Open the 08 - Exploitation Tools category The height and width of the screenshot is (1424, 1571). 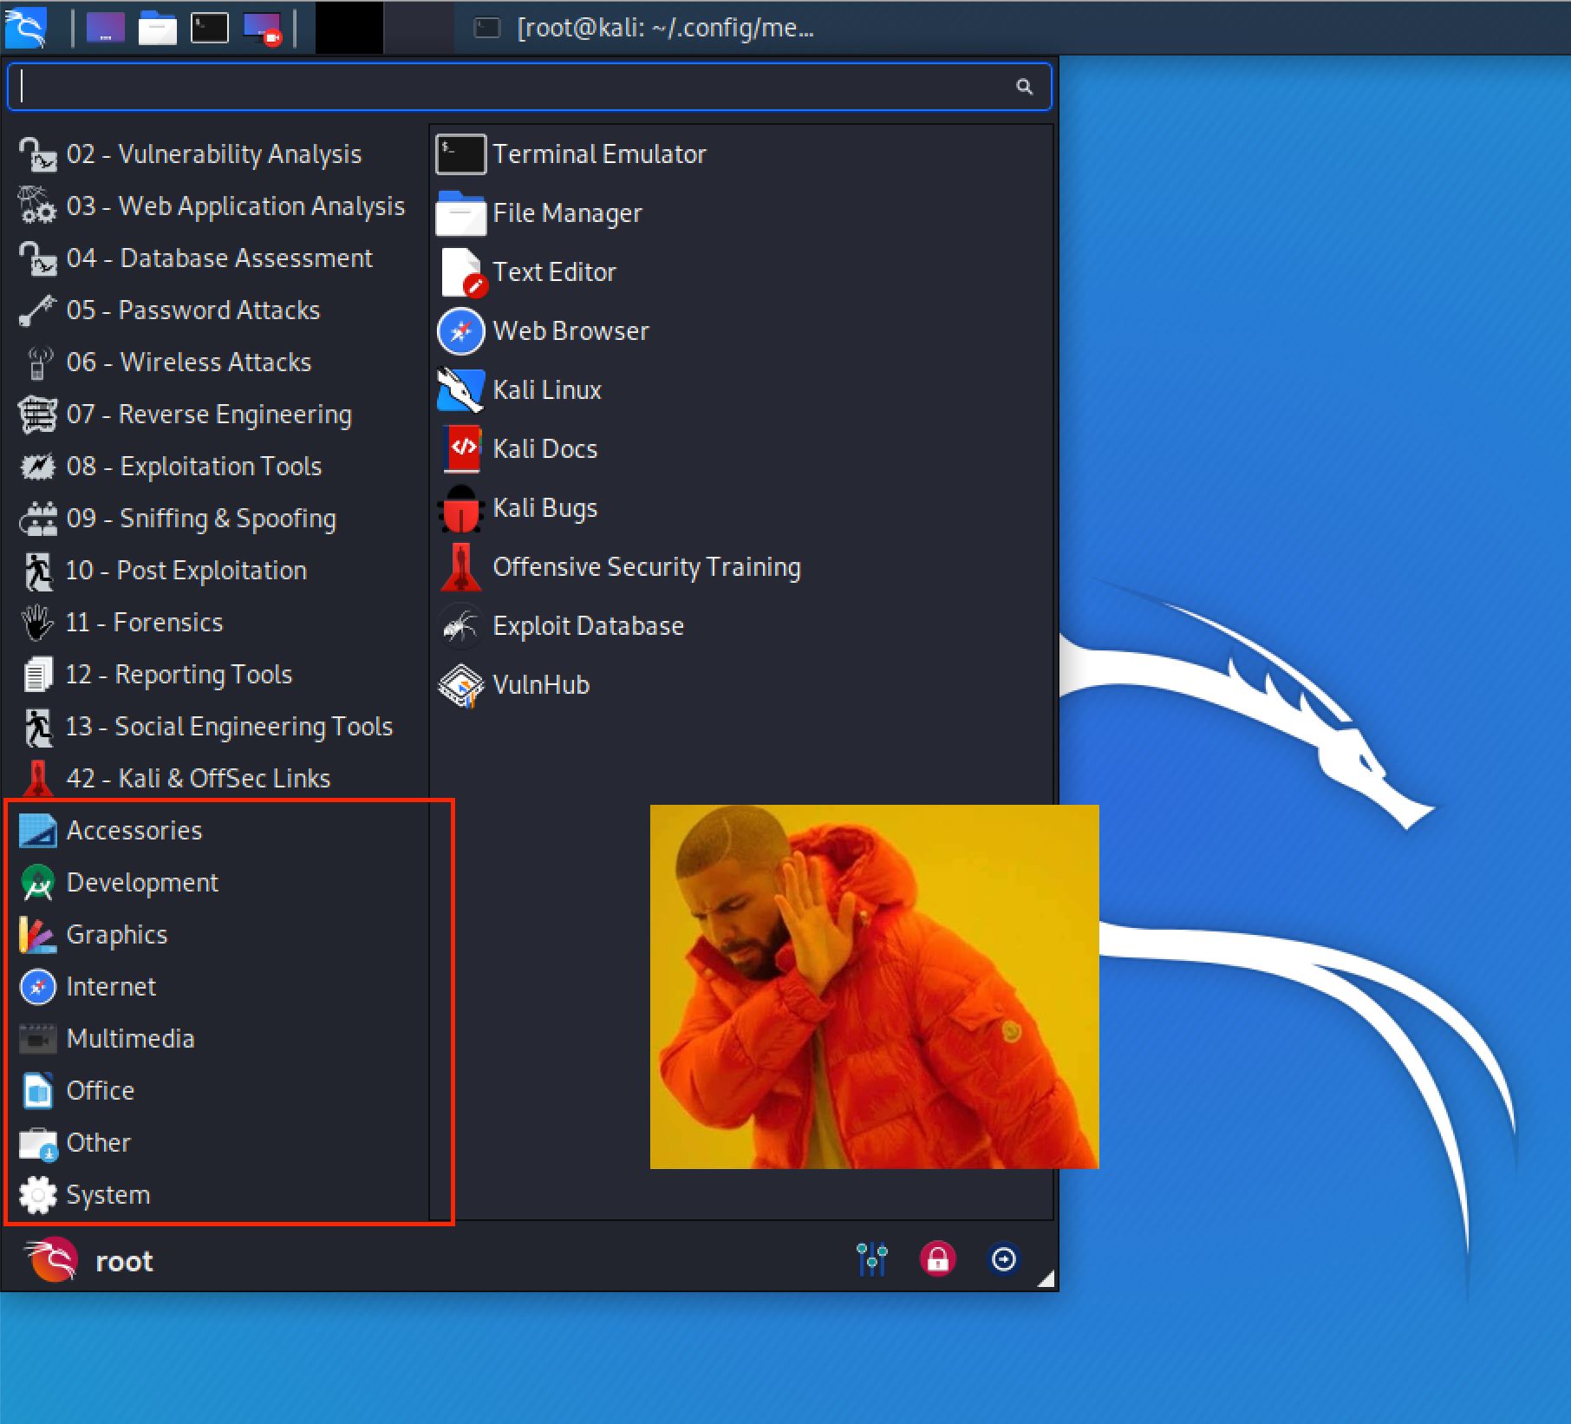click(193, 467)
